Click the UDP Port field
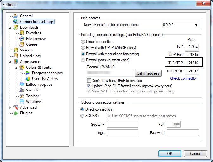 tap(192, 55)
